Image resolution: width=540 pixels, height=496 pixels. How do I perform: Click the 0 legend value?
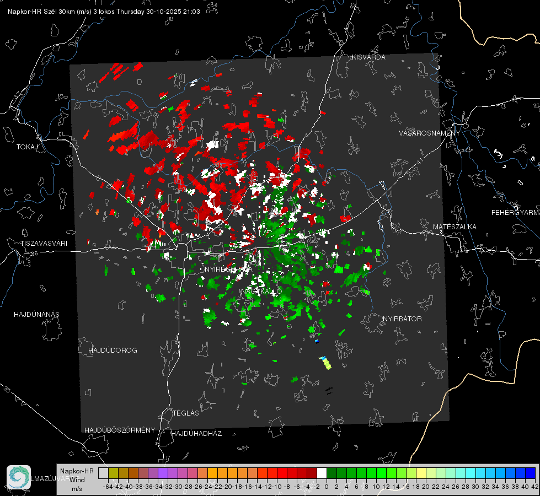(327, 487)
